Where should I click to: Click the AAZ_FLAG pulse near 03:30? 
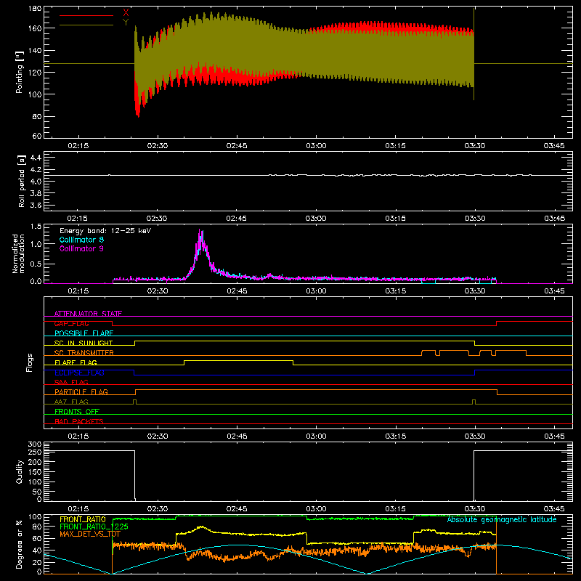(x=474, y=402)
